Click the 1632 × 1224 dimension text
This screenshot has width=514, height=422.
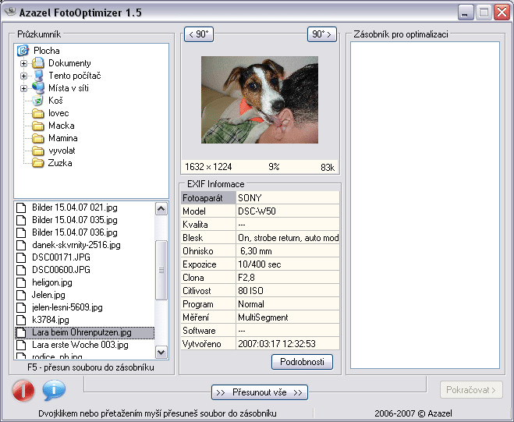[208, 167]
